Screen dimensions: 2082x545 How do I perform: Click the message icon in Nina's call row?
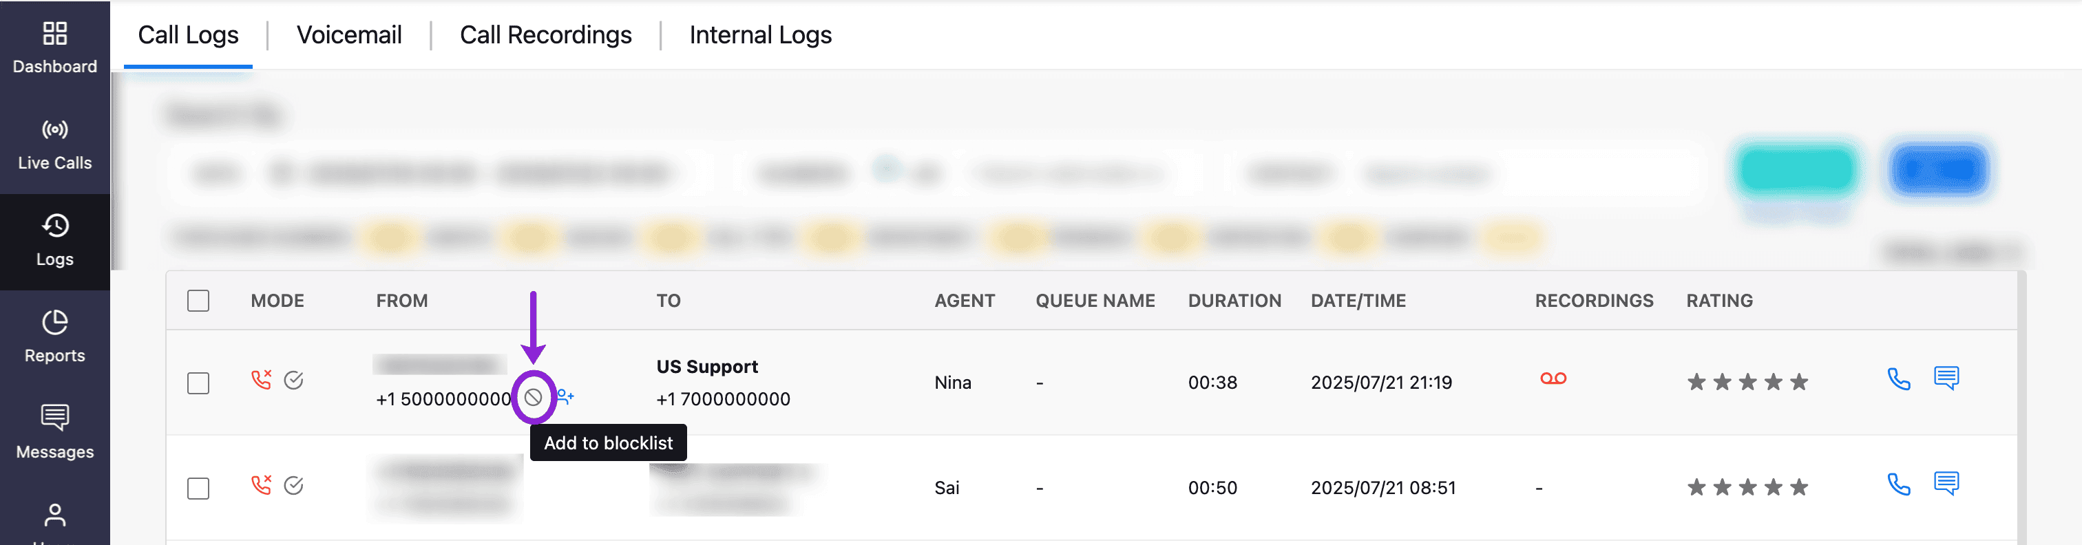[x=1946, y=378]
